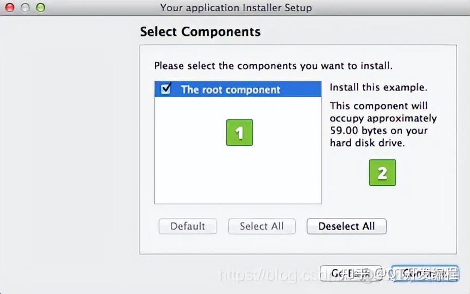Click the Please select the components instruction

point(273,66)
